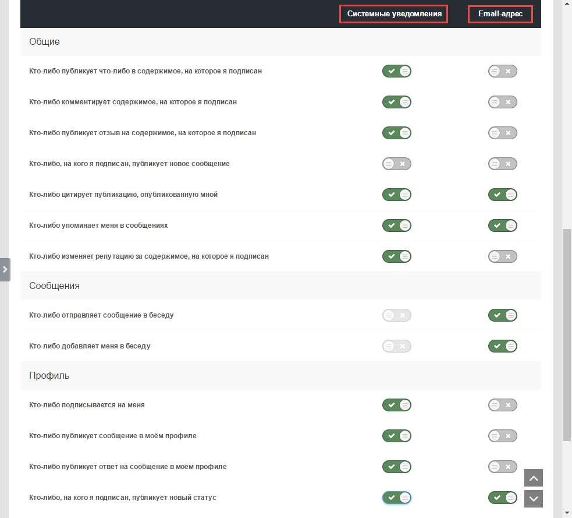Enable email for replies to my profile messages
This screenshot has height=518, width=572.
pyautogui.click(x=502, y=467)
